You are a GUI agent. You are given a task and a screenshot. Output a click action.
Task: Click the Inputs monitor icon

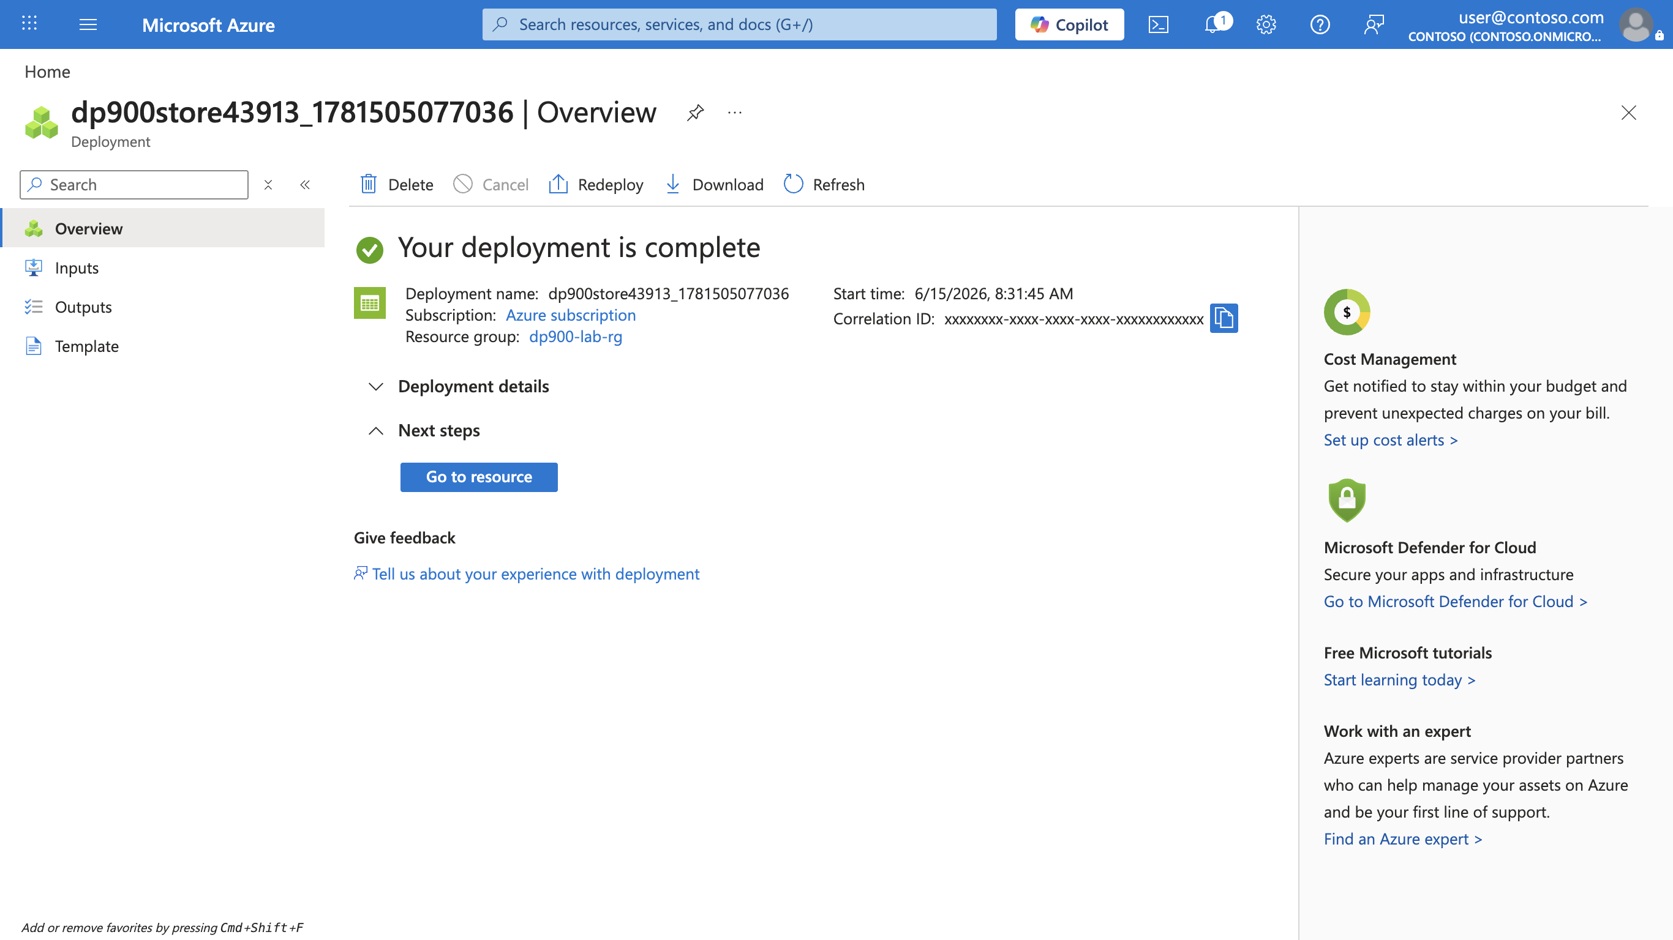coord(34,267)
